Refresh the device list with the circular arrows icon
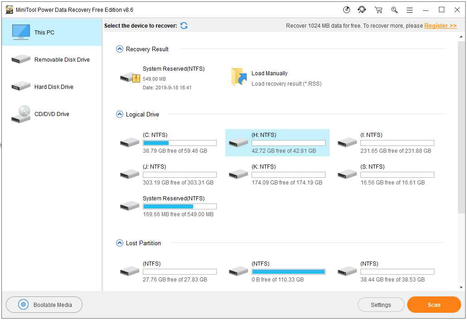Screen dimensions: 467x320 pos(184,26)
